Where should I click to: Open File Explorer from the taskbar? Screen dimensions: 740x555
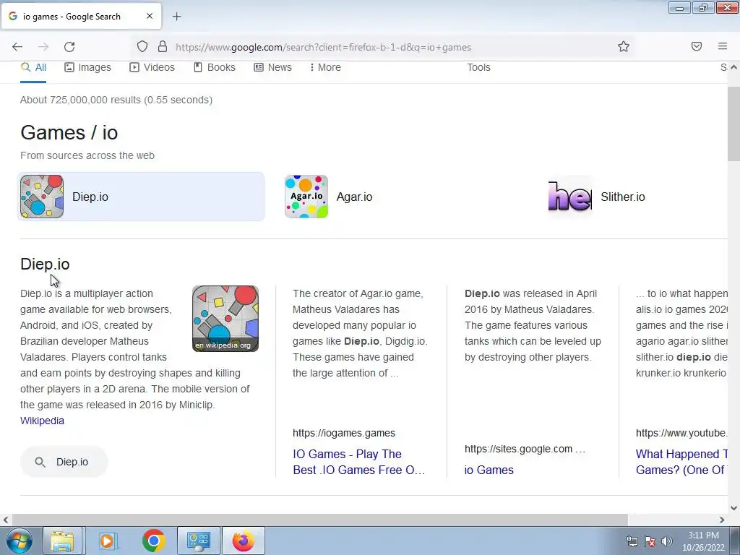tap(62, 541)
